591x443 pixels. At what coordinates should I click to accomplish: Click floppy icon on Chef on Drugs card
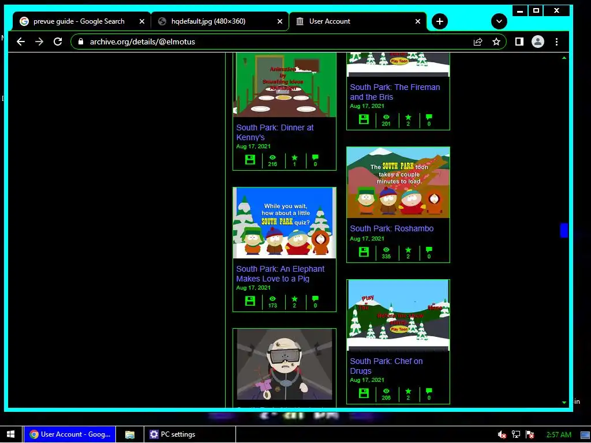pos(364,393)
